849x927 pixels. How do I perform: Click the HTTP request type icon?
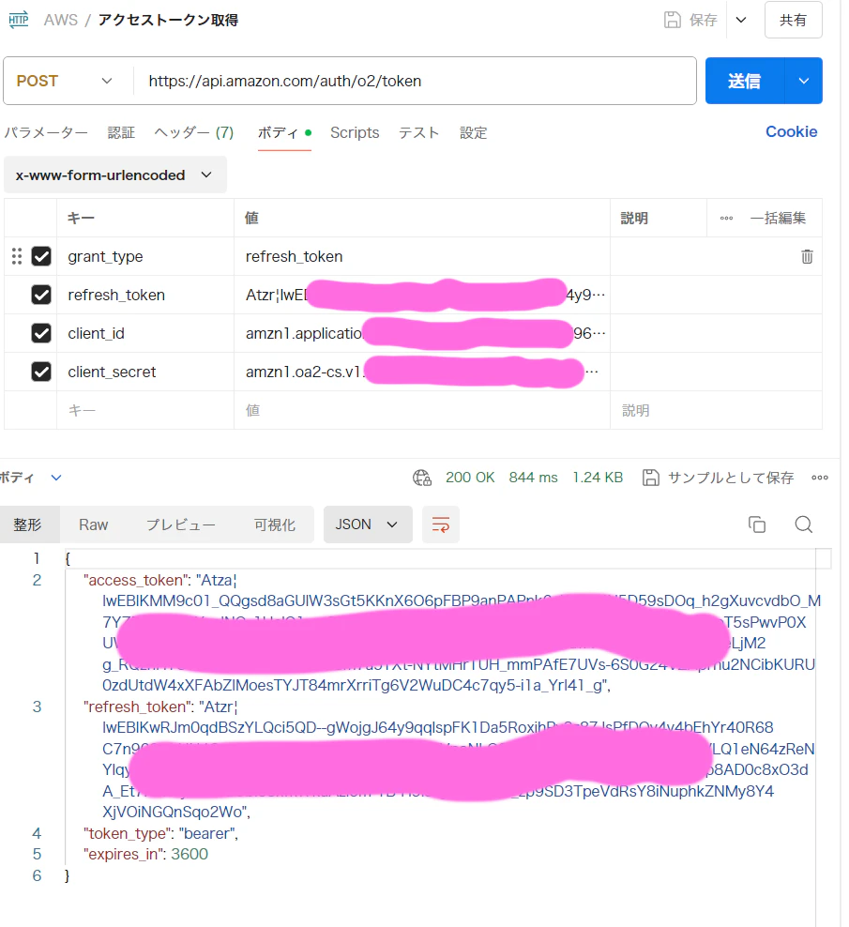(x=19, y=20)
